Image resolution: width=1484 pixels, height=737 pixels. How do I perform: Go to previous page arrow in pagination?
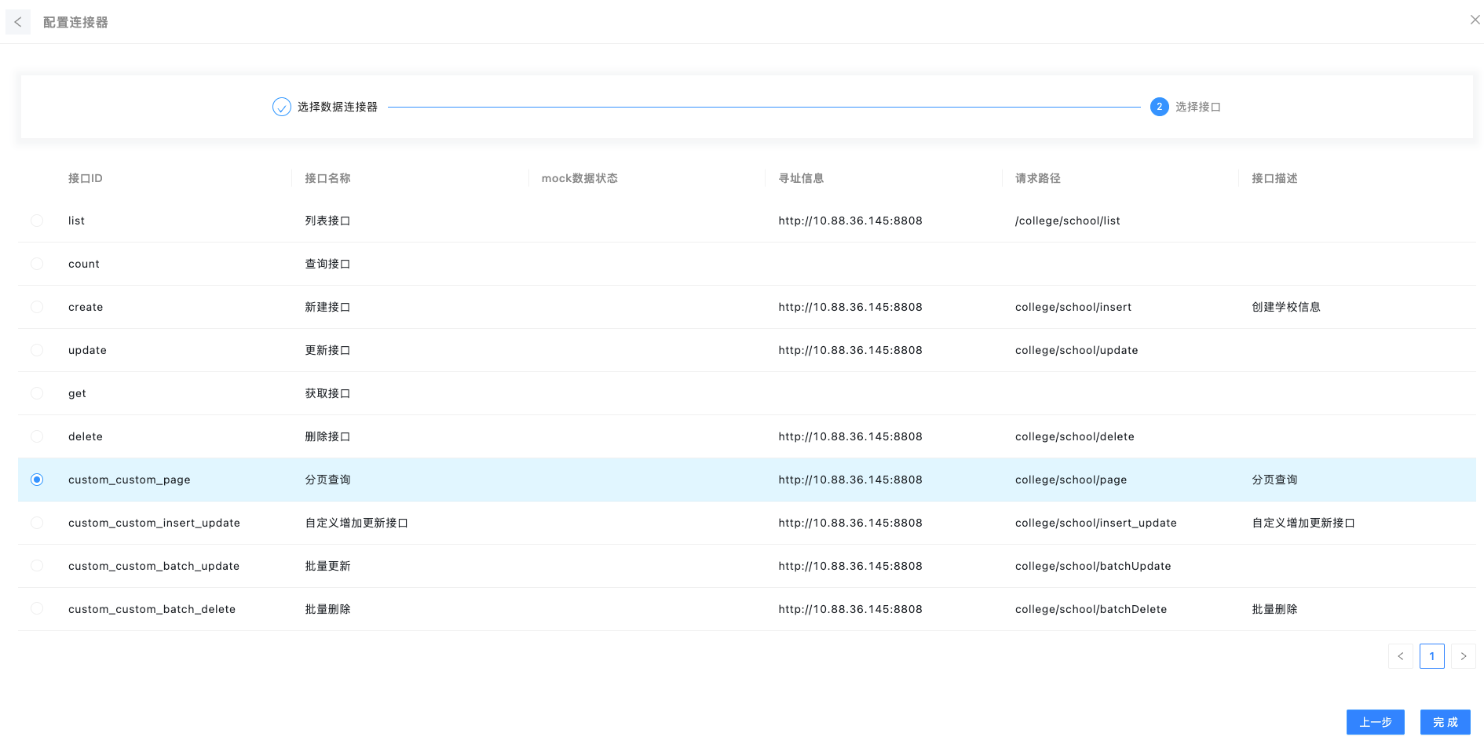pos(1400,656)
